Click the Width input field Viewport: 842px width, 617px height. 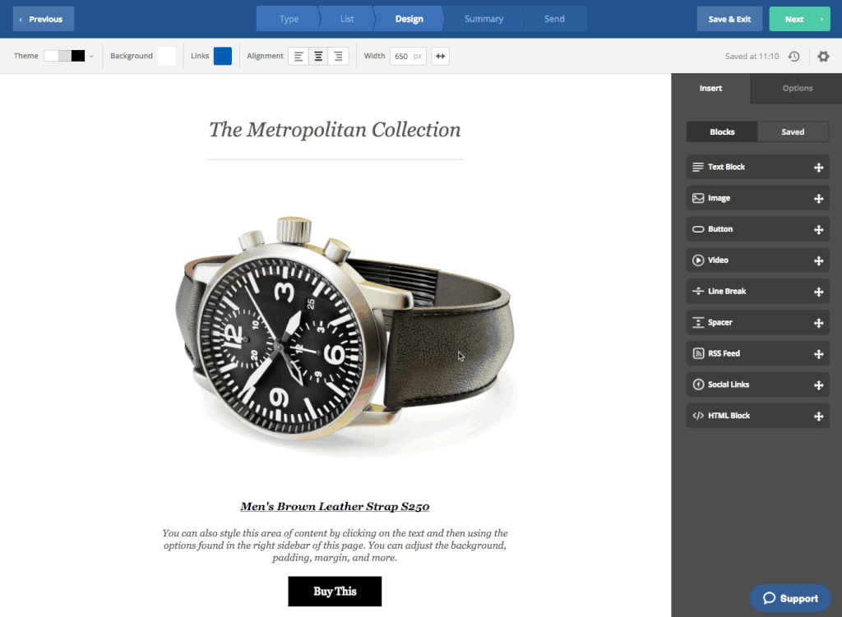click(x=401, y=56)
